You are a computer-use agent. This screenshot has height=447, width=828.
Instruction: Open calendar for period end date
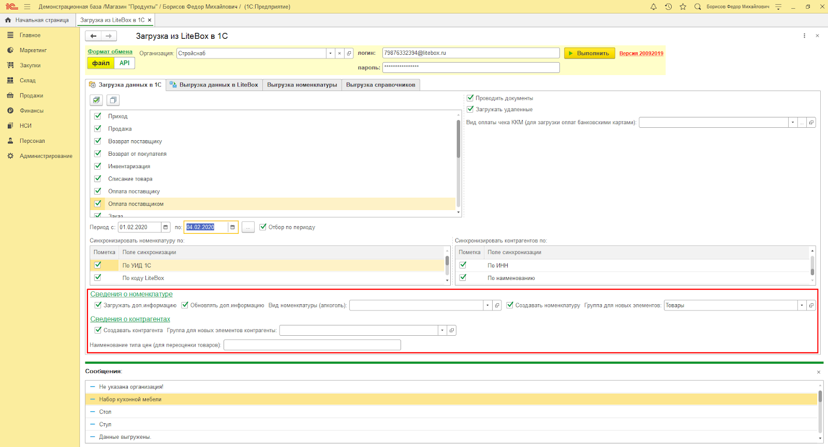pyautogui.click(x=232, y=227)
